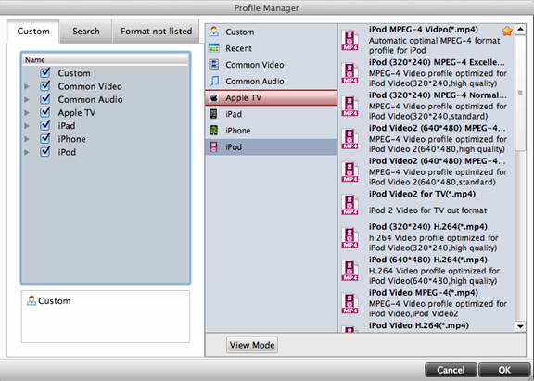Click the gold favorite star on iPod MPEG-4 Video
Viewport: 534px width, 381px height.
(x=507, y=32)
